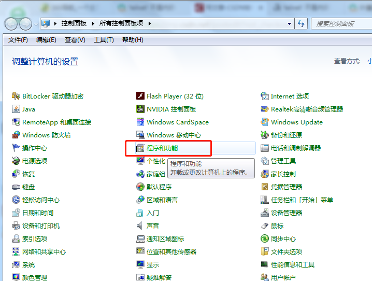Open the Flash Player (32 位) icon
The width and height of the screenshot is (372, 281).
[140, 96]
